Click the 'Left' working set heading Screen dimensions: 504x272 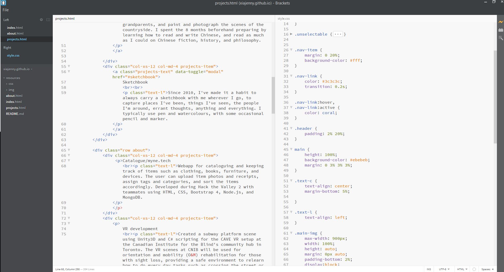6,20
